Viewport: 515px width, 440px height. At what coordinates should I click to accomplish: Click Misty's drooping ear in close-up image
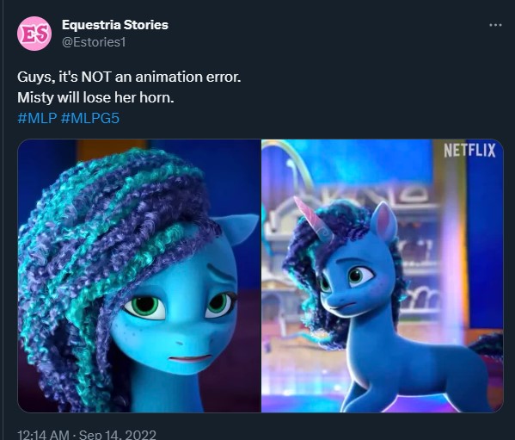click(x=236, y=230)
